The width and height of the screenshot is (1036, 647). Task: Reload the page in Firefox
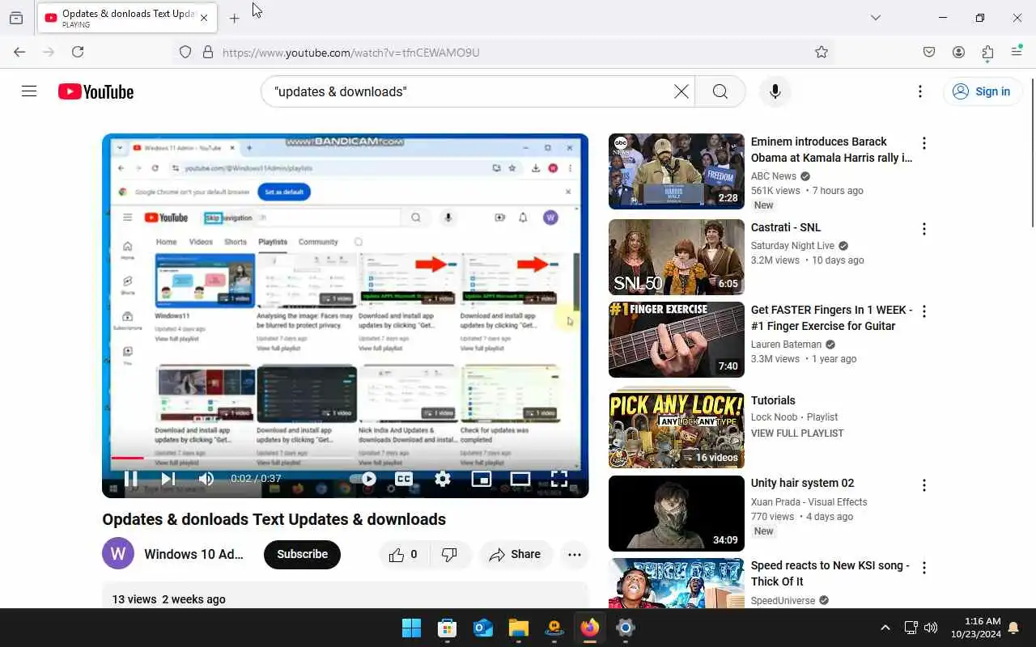(78, 52)
